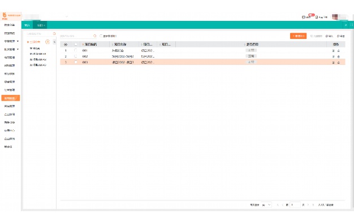
Task: Click the App download phone icon in header
Action: [317, 17]
